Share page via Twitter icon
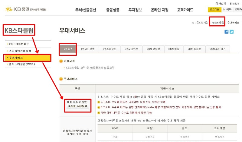 pyautogui.click(x=232, y=32)
